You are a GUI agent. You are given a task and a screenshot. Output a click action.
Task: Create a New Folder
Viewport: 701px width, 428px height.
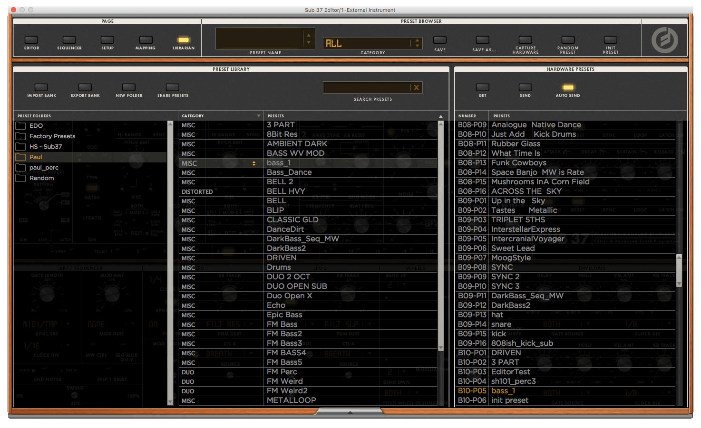tap(129, 87)
